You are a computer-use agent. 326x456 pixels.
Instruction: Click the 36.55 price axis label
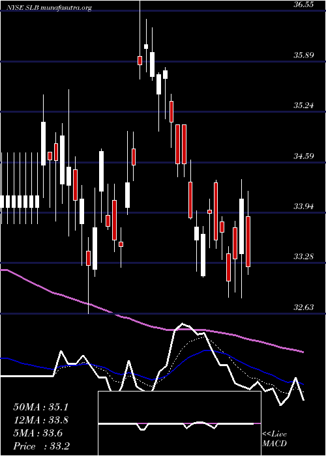click(304, 5)
